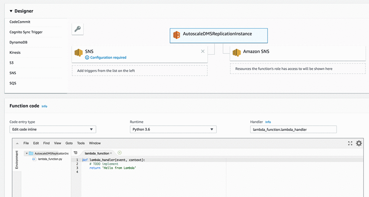Open lambda_function.py in file tree
Screen dimensions: 369x197
[50, 159]
